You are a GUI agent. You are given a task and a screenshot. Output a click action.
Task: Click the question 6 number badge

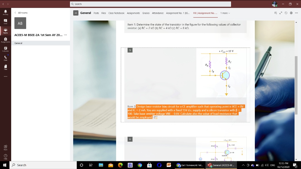130,139
